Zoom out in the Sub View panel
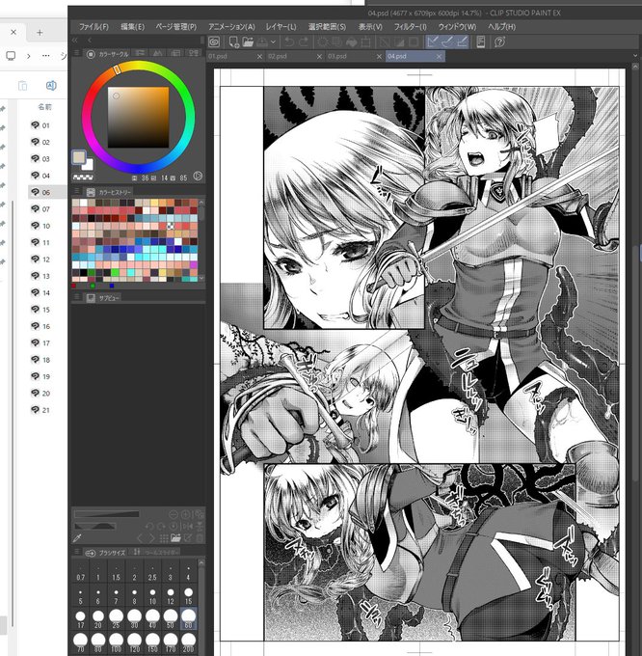 coord(174,514)
